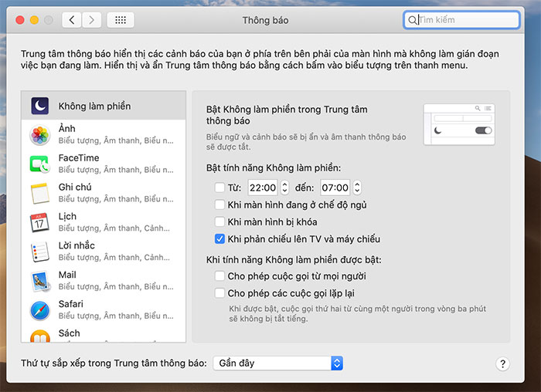Click 'Khi tính năng Không làm phiền được bật:' label
This screenshot has width=541, height=392.
(294, 260)
